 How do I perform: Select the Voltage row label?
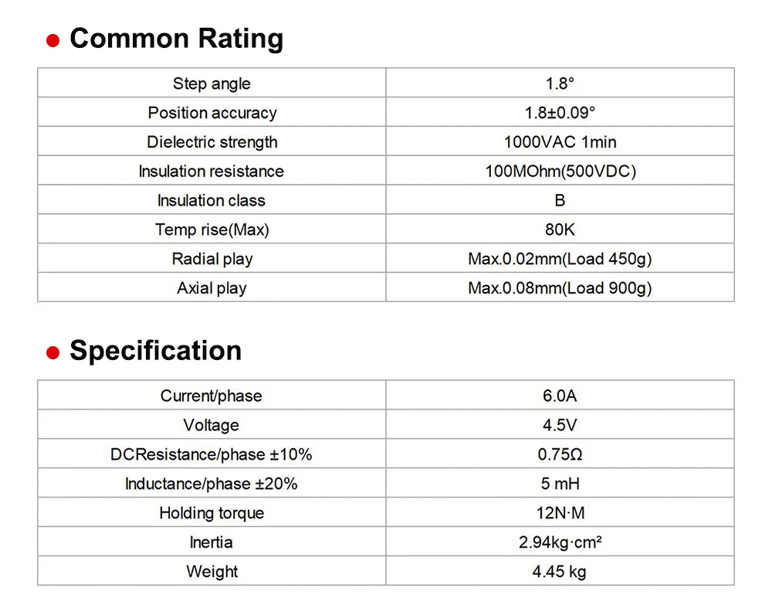coord(212,425)
